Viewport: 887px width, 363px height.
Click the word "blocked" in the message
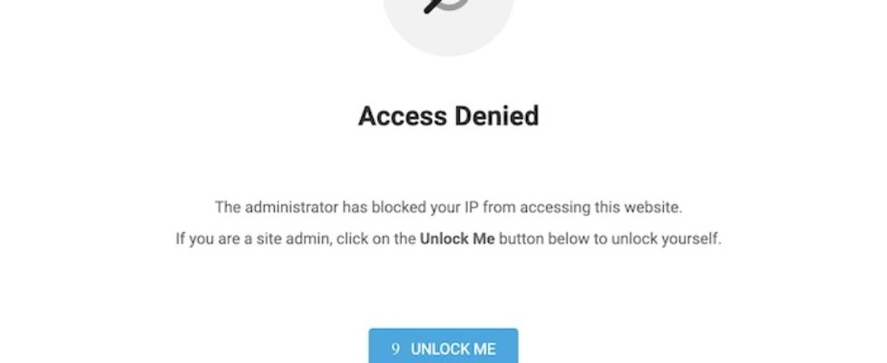(395, 207)
